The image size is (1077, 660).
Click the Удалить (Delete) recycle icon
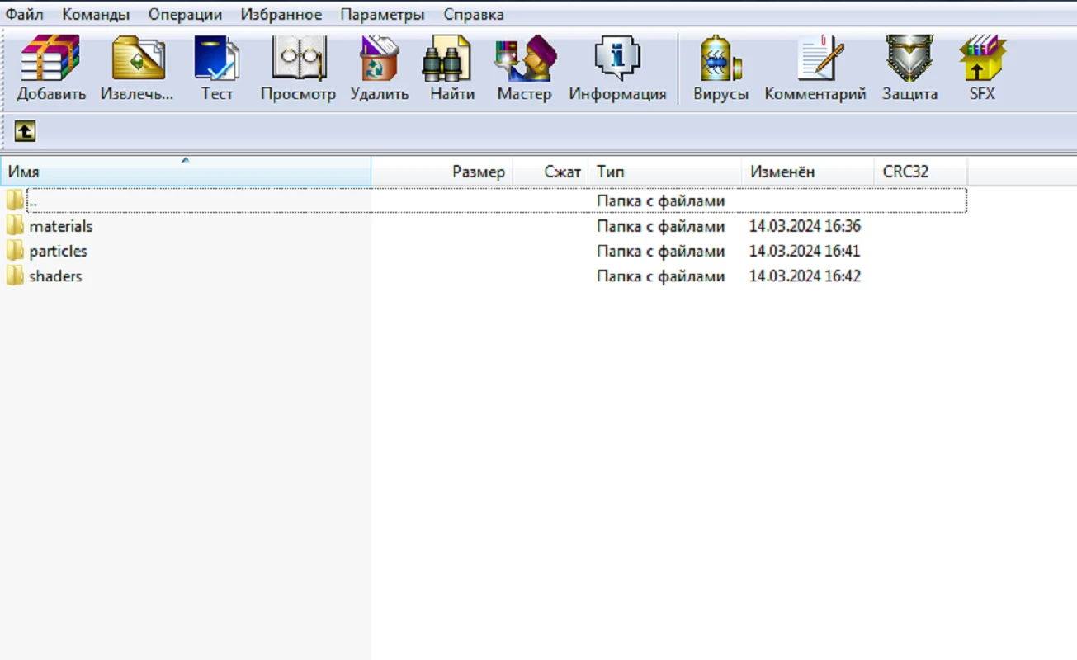point(379,58)
